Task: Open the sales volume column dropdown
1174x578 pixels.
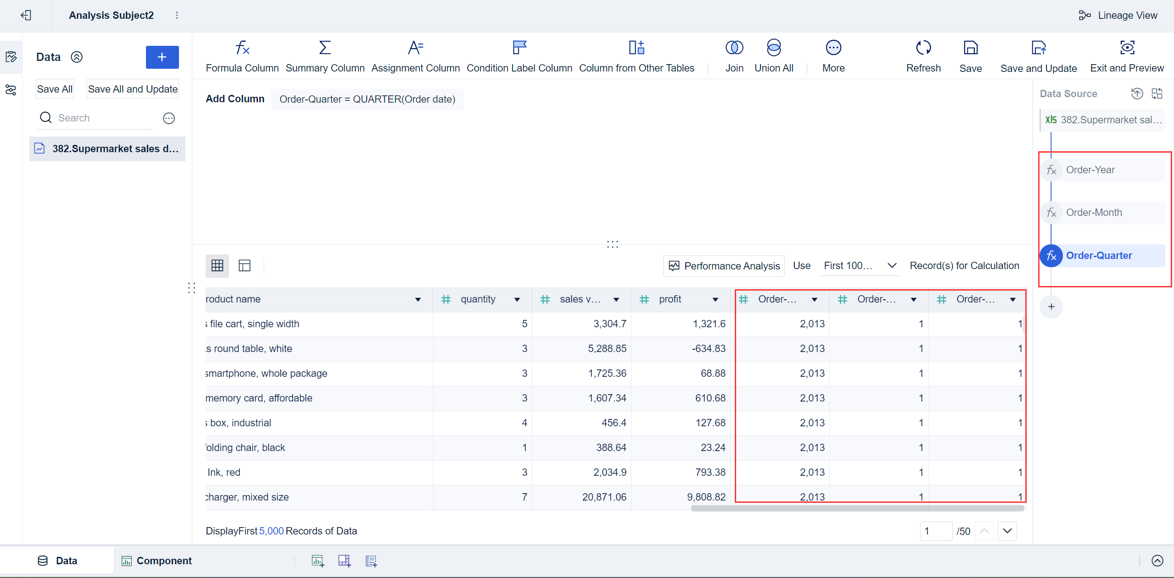Action: (x=616, y=299)
